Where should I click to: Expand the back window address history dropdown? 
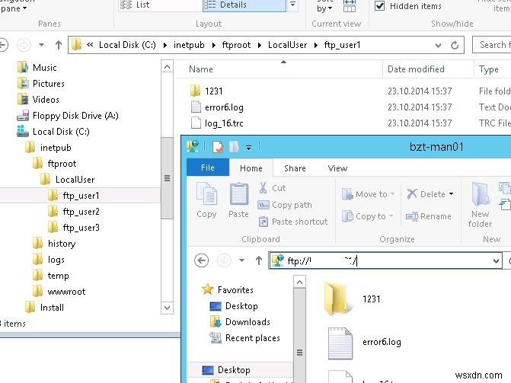click(x=439, y=45)
